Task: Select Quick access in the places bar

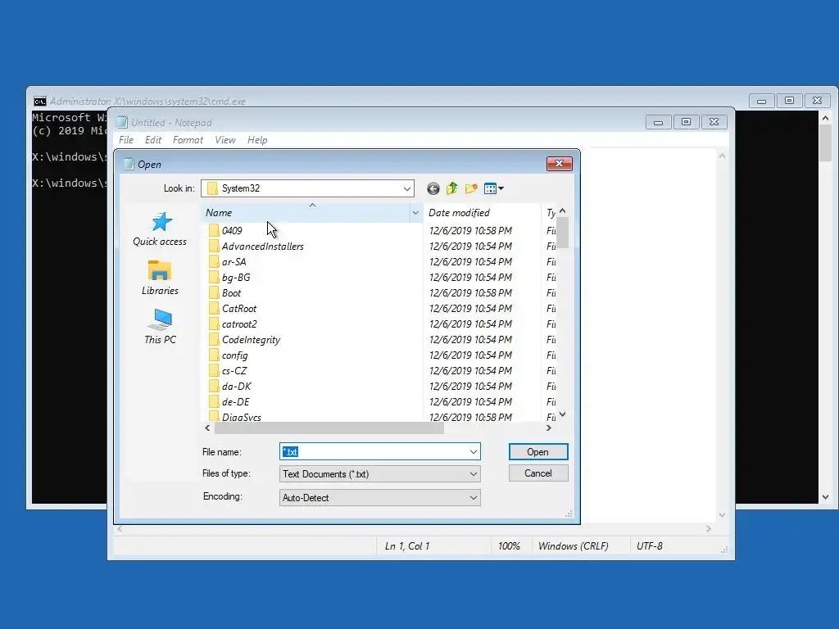Action: [160, 229]
